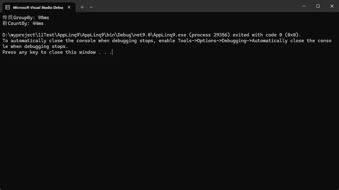Viewport: 339px width, 190px height.
Task: Click the 98ms timing value
Action: (44, 18)
